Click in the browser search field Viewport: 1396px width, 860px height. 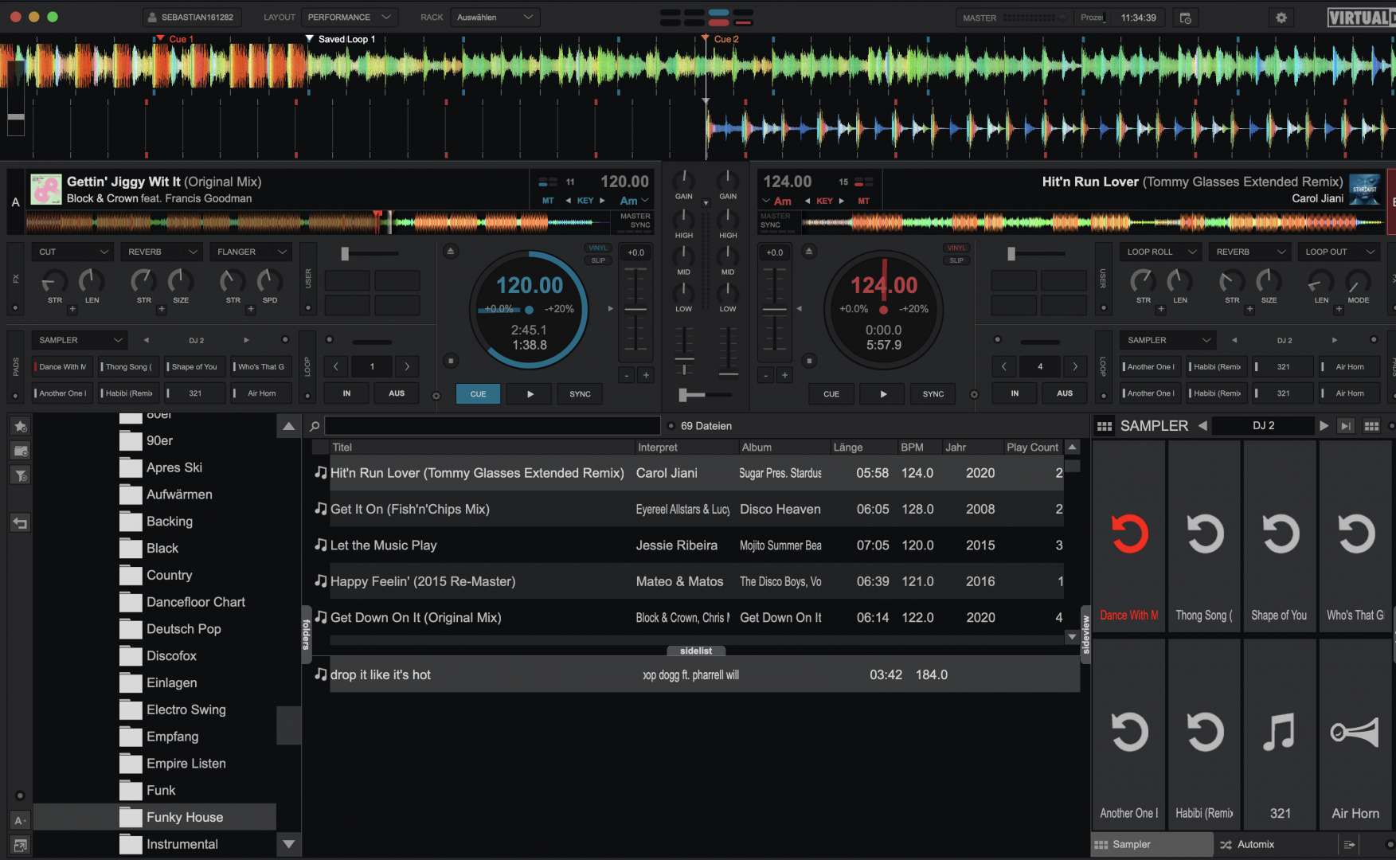pos(492,426)
